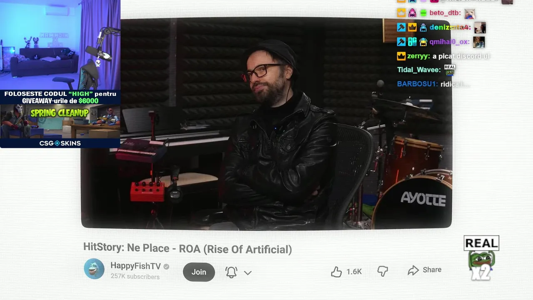Click the crown badge beside zerryy
533x300 pixels.
click(401, 56)
